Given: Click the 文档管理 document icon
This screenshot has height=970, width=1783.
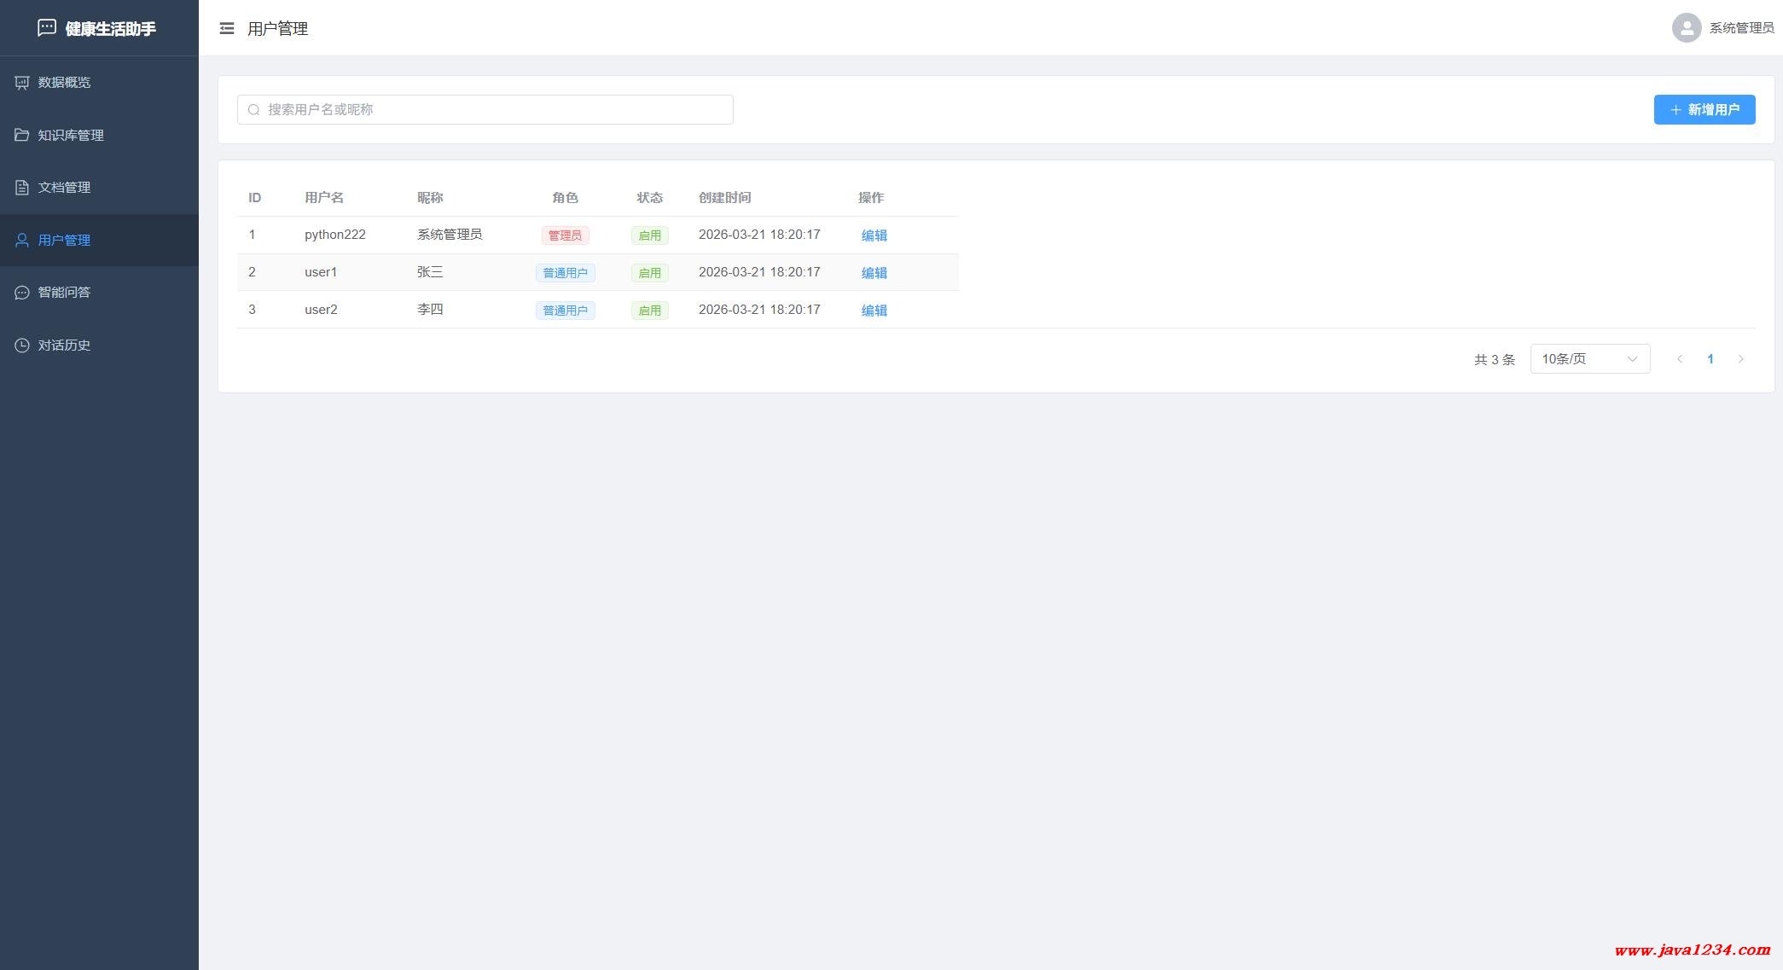Looking at the screenshot, I should tap(22, 188).
